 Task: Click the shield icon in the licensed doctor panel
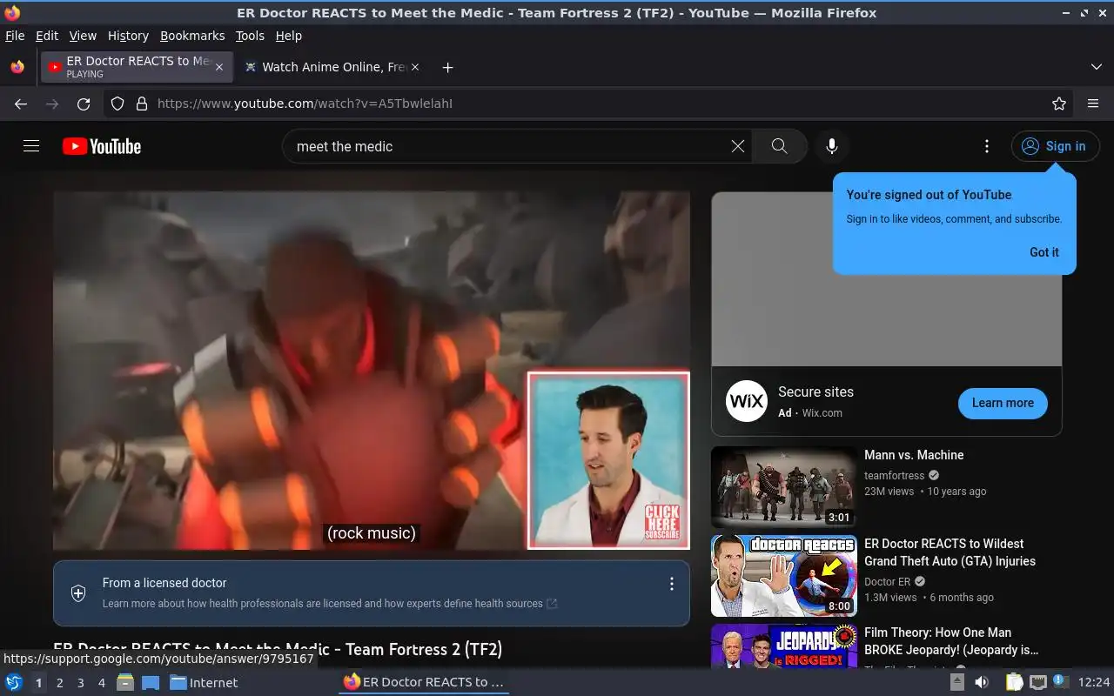point(78,593)
